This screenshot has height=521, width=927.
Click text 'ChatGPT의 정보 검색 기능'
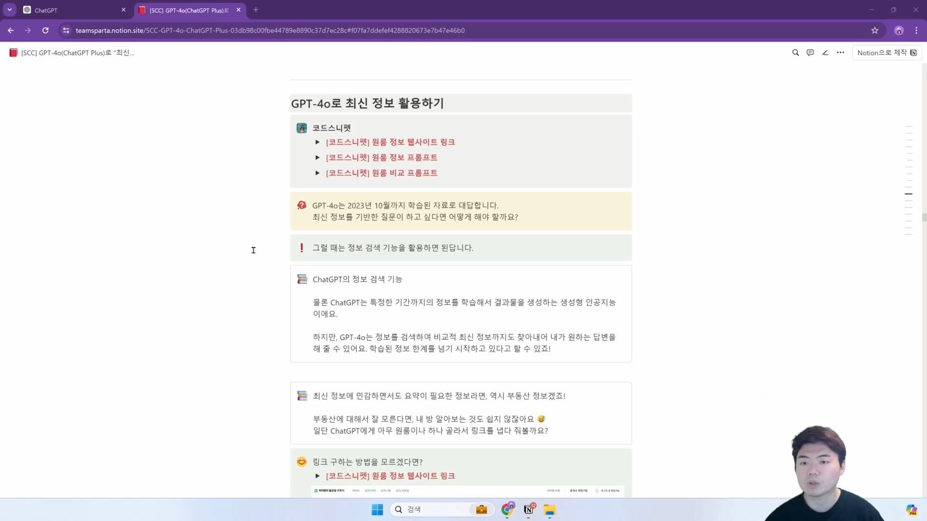pyautogui.click(x=357, y=279)
